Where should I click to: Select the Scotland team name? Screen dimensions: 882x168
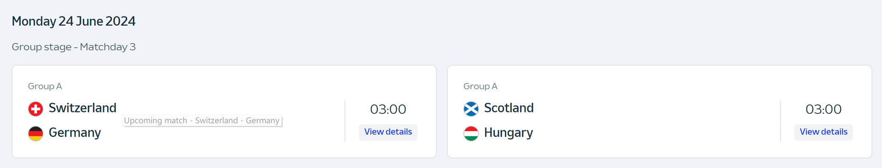click(509, 108)
